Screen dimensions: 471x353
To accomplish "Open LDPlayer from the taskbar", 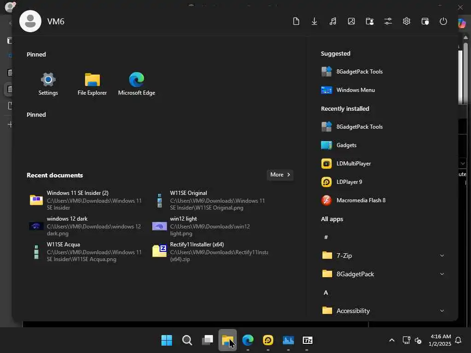I will tap(268, 340).
